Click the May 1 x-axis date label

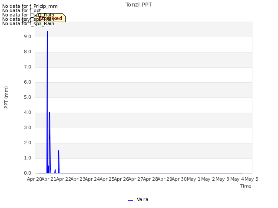(x=194, y=179)
